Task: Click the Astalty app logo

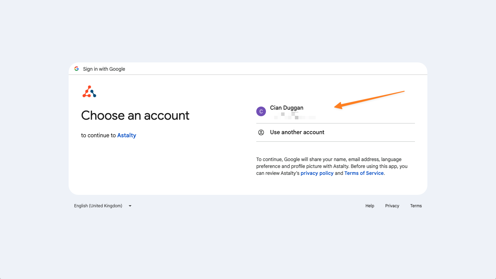Action: (89, 91)
